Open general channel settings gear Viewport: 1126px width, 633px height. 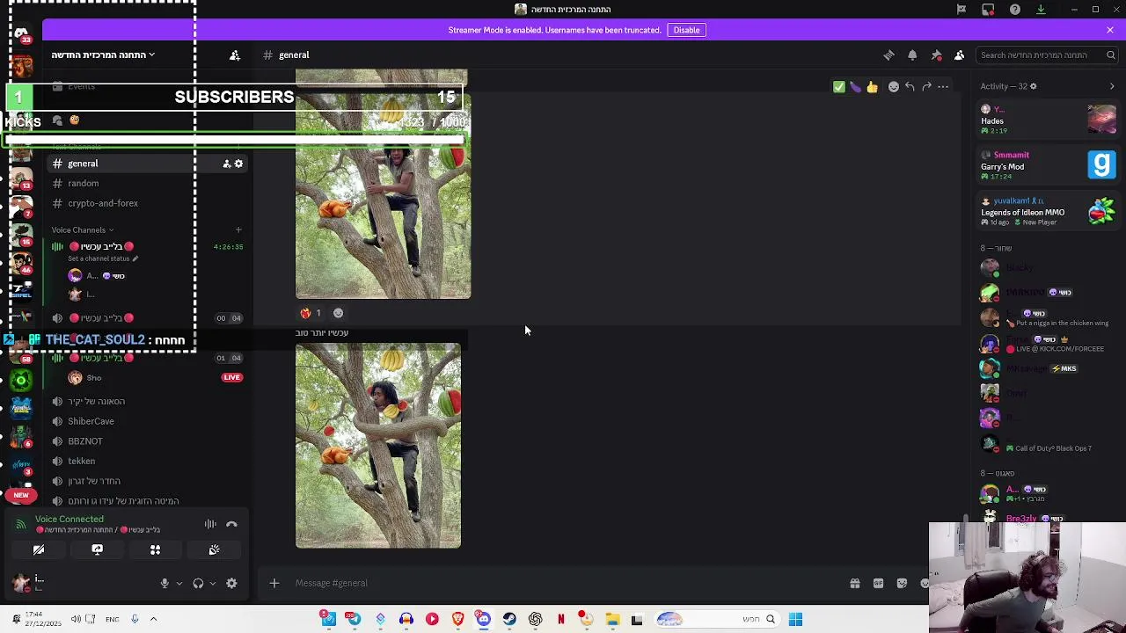pos(238,164)
